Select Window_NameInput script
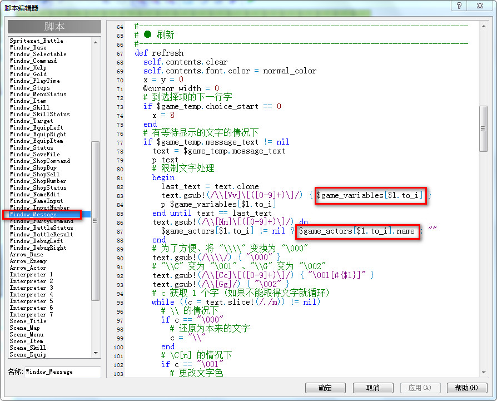Screen dimensions: 497x401 point(37,201)
